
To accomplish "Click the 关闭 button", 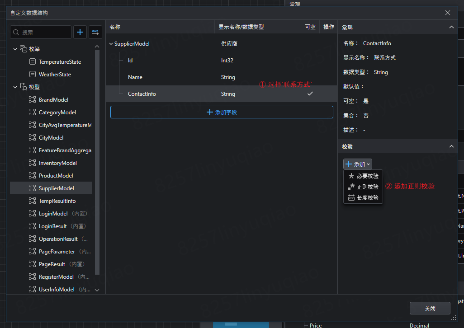I will click(430, 308).
